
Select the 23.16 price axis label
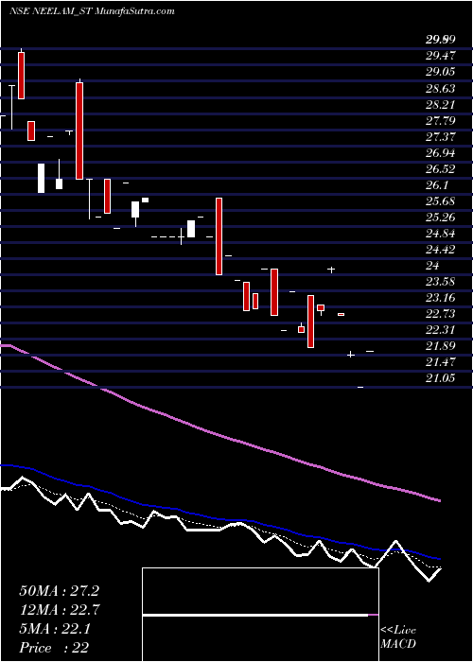(440, 298)
